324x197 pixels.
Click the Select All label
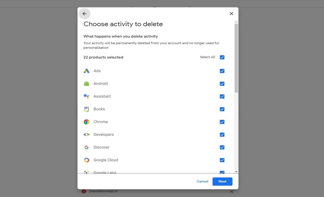(x=208, y=57)
